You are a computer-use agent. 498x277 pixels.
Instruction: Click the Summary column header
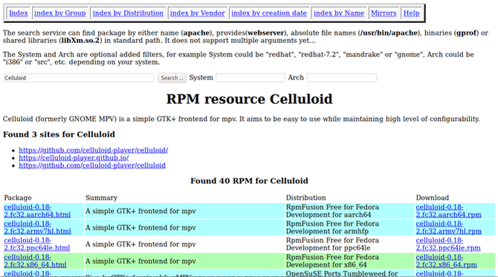(x=101, y=198)
